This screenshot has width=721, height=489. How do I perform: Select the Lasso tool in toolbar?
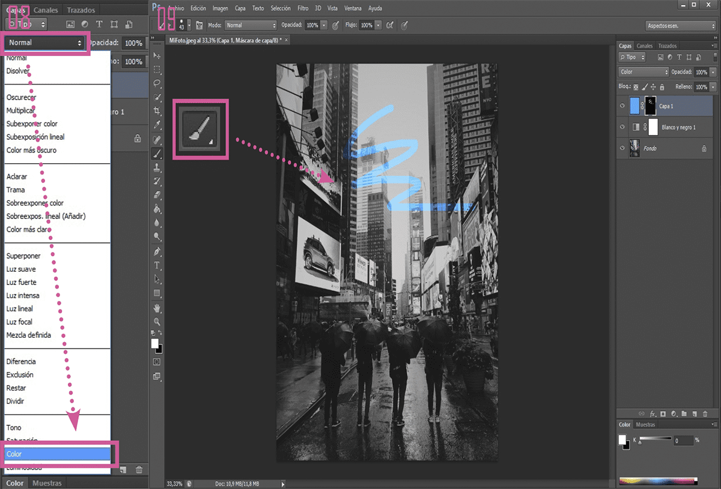[x=157, y=83]
